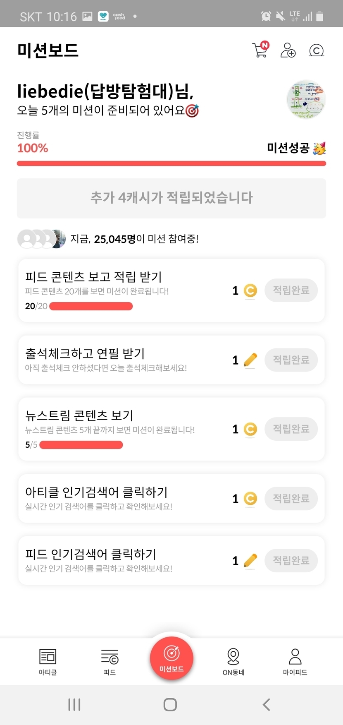
Task: Tap 적립완료 for 피드 인기검색어 mission
Action: coord(291,560)
